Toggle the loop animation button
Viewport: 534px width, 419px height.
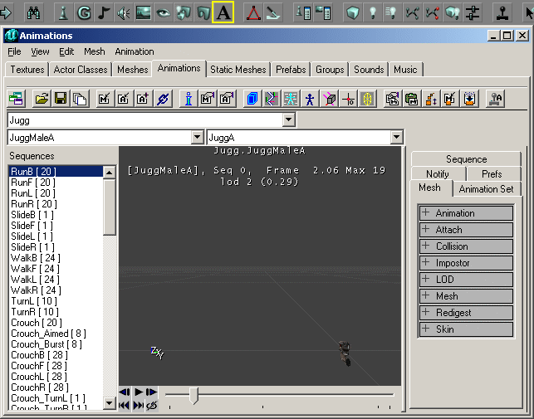(151, 405)
